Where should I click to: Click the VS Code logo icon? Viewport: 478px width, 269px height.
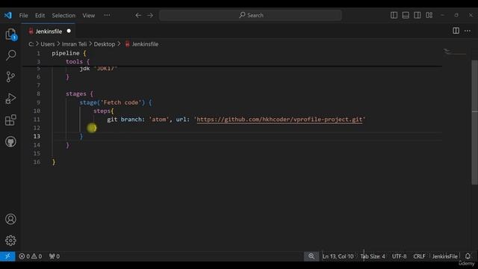coord(8,15)
